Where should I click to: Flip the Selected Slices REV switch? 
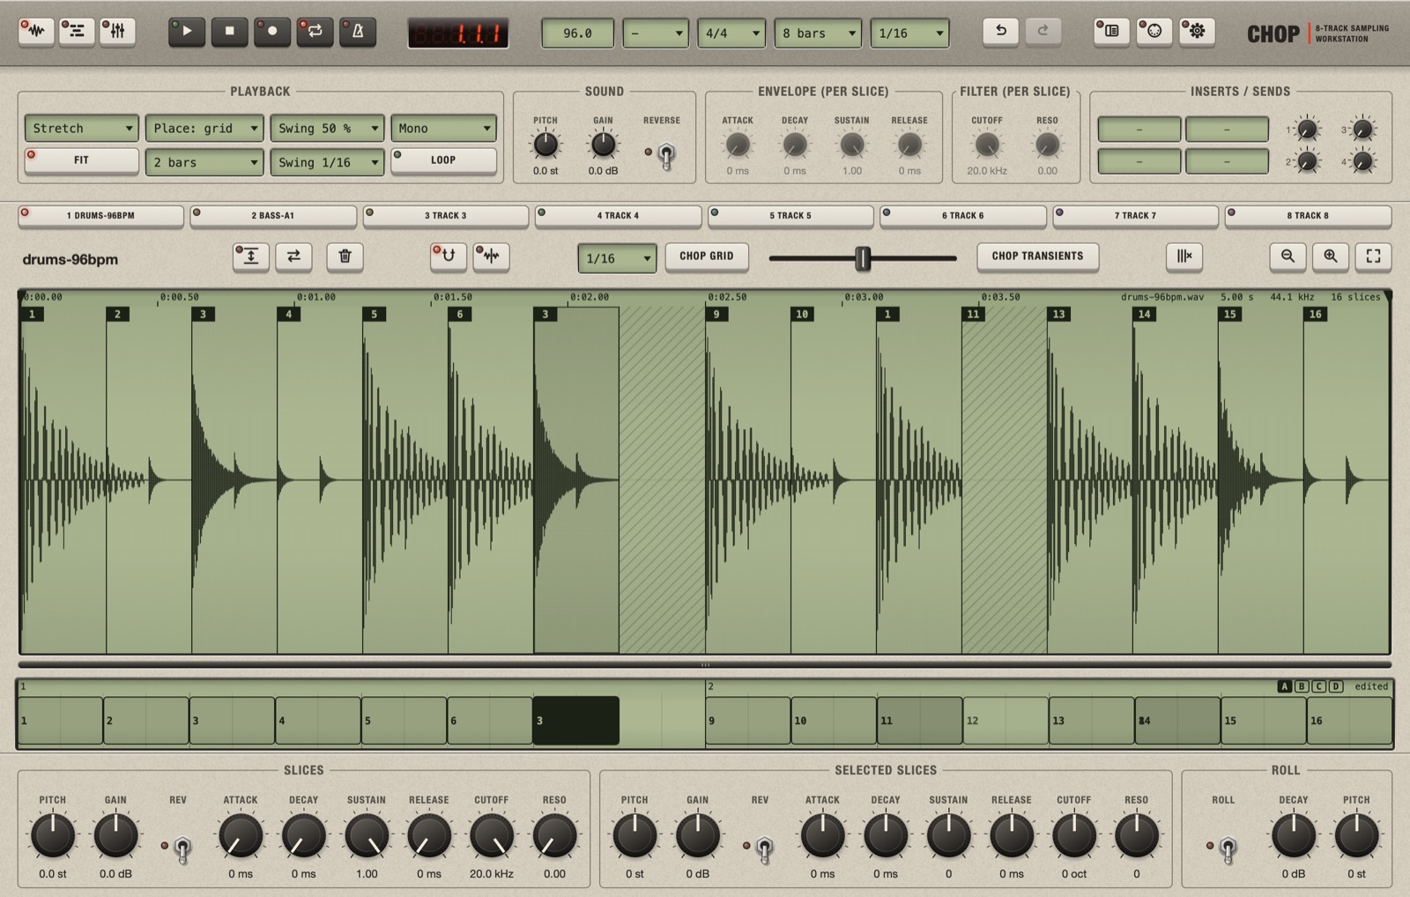coord(765,849)
